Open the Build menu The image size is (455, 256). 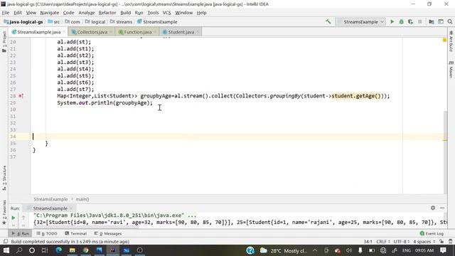[125, 13]
